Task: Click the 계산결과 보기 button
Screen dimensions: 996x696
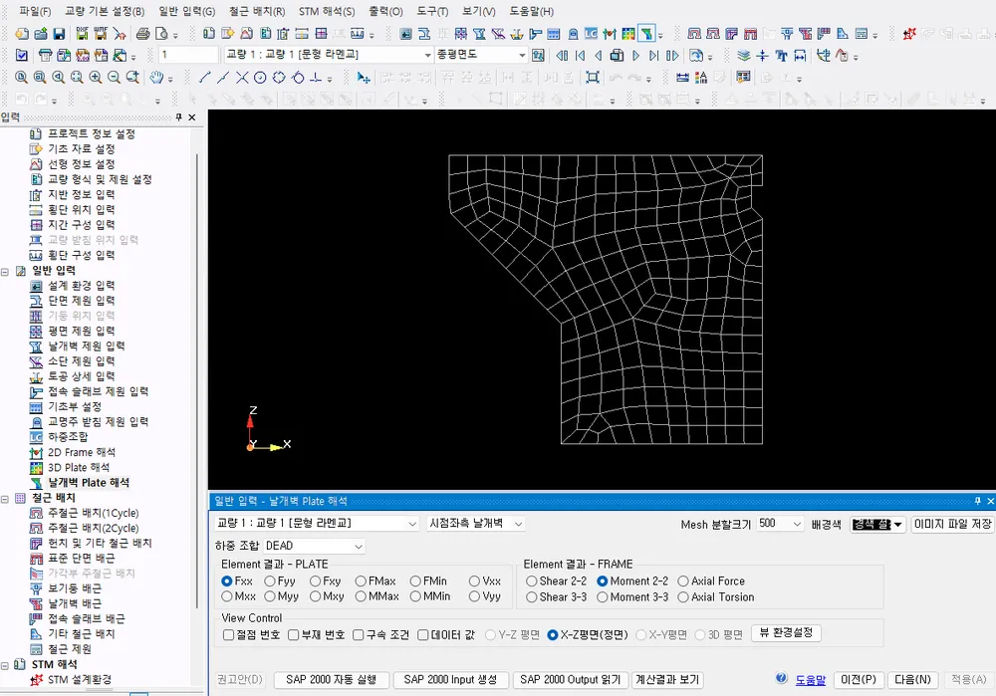Action: (x=667, y=679)
